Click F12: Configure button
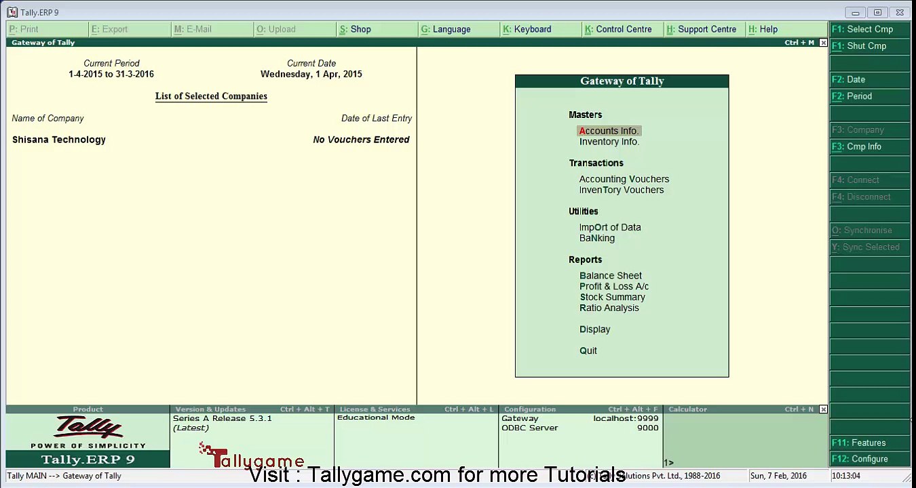The image size is (916, 488). pyautogui.click(x=869, y=459)
